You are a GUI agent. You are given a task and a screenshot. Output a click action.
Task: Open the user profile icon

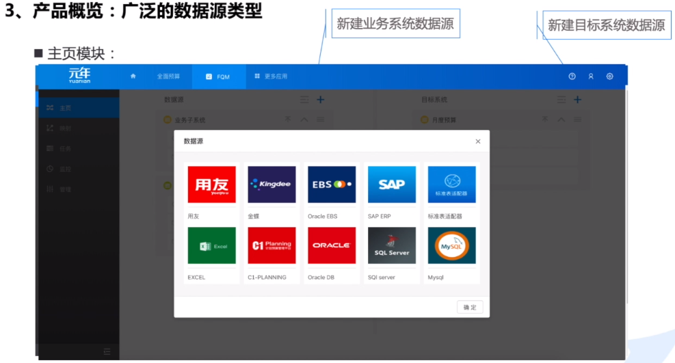pos(591,76)
